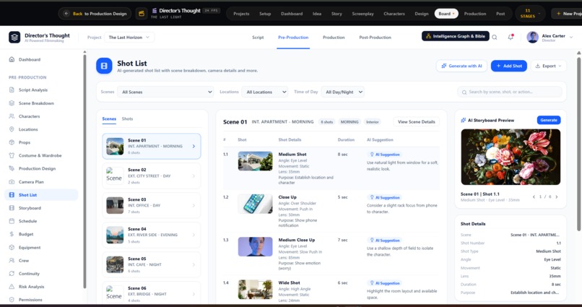Image resolution: width=582 pixels, height=307 pixels.
Task: Open Schedule in sidebar
Action: click(x=42, y=221)
